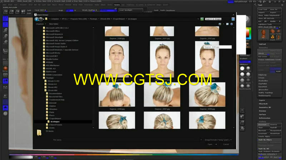Click the Scale icon right of canvas
The width and height of the screenshot is (286, 160).
point(242,122)
